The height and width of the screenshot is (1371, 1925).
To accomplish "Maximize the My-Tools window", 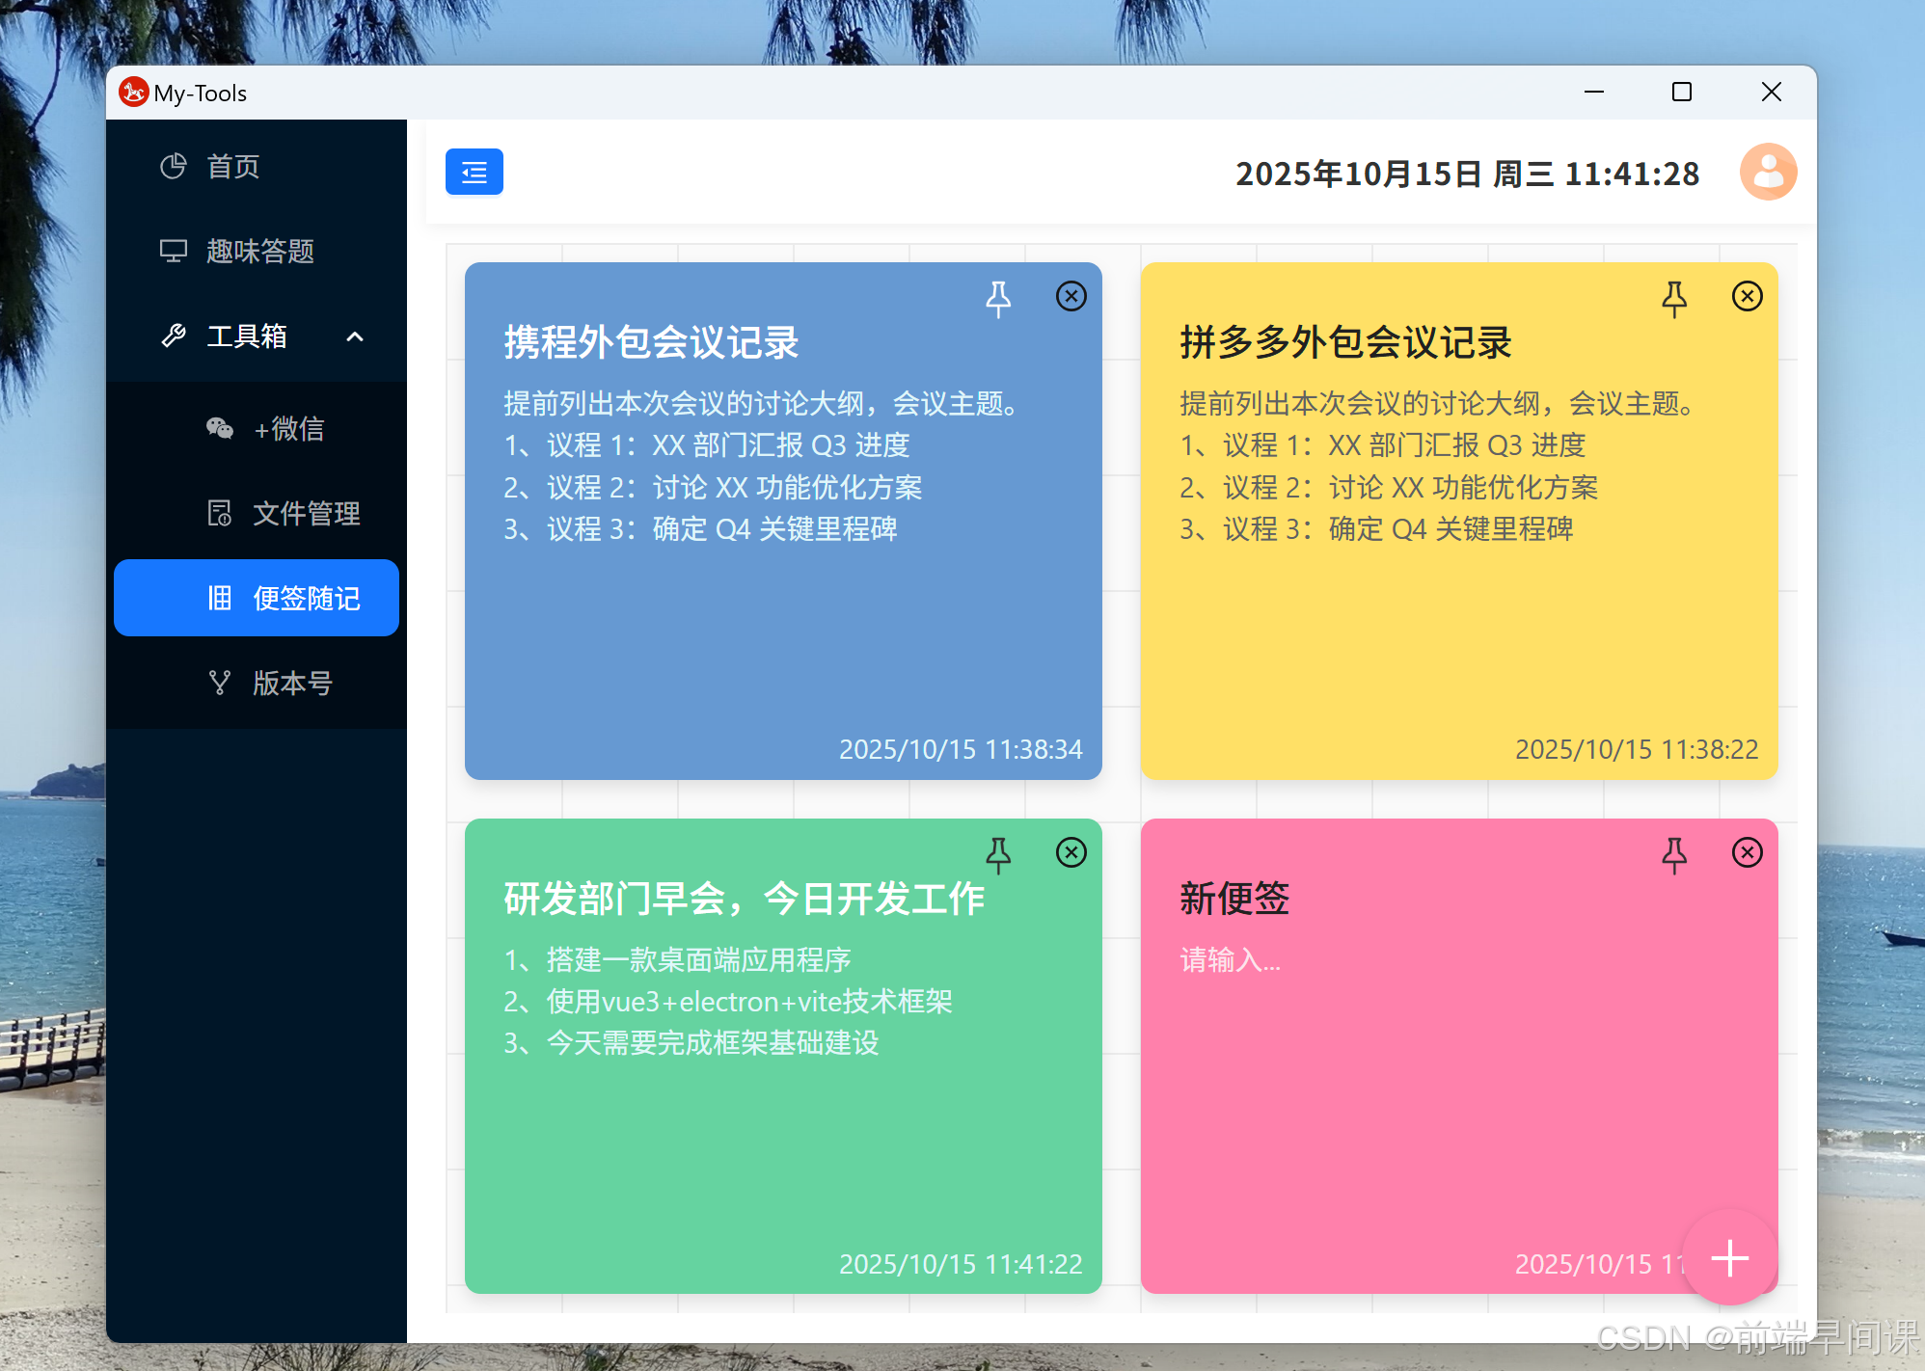I will 1682,93.
